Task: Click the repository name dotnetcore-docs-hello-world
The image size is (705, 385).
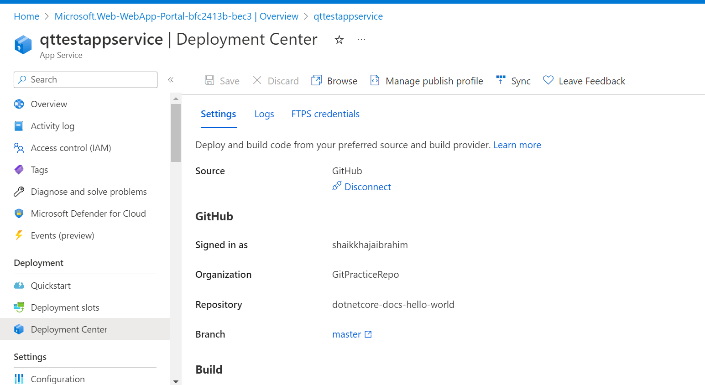Action: point(393,305)
